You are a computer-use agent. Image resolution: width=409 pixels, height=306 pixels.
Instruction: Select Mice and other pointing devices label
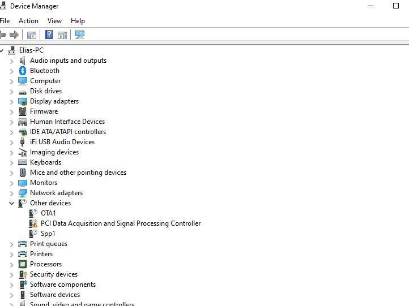pyautogui.click(x=78, y=173)
